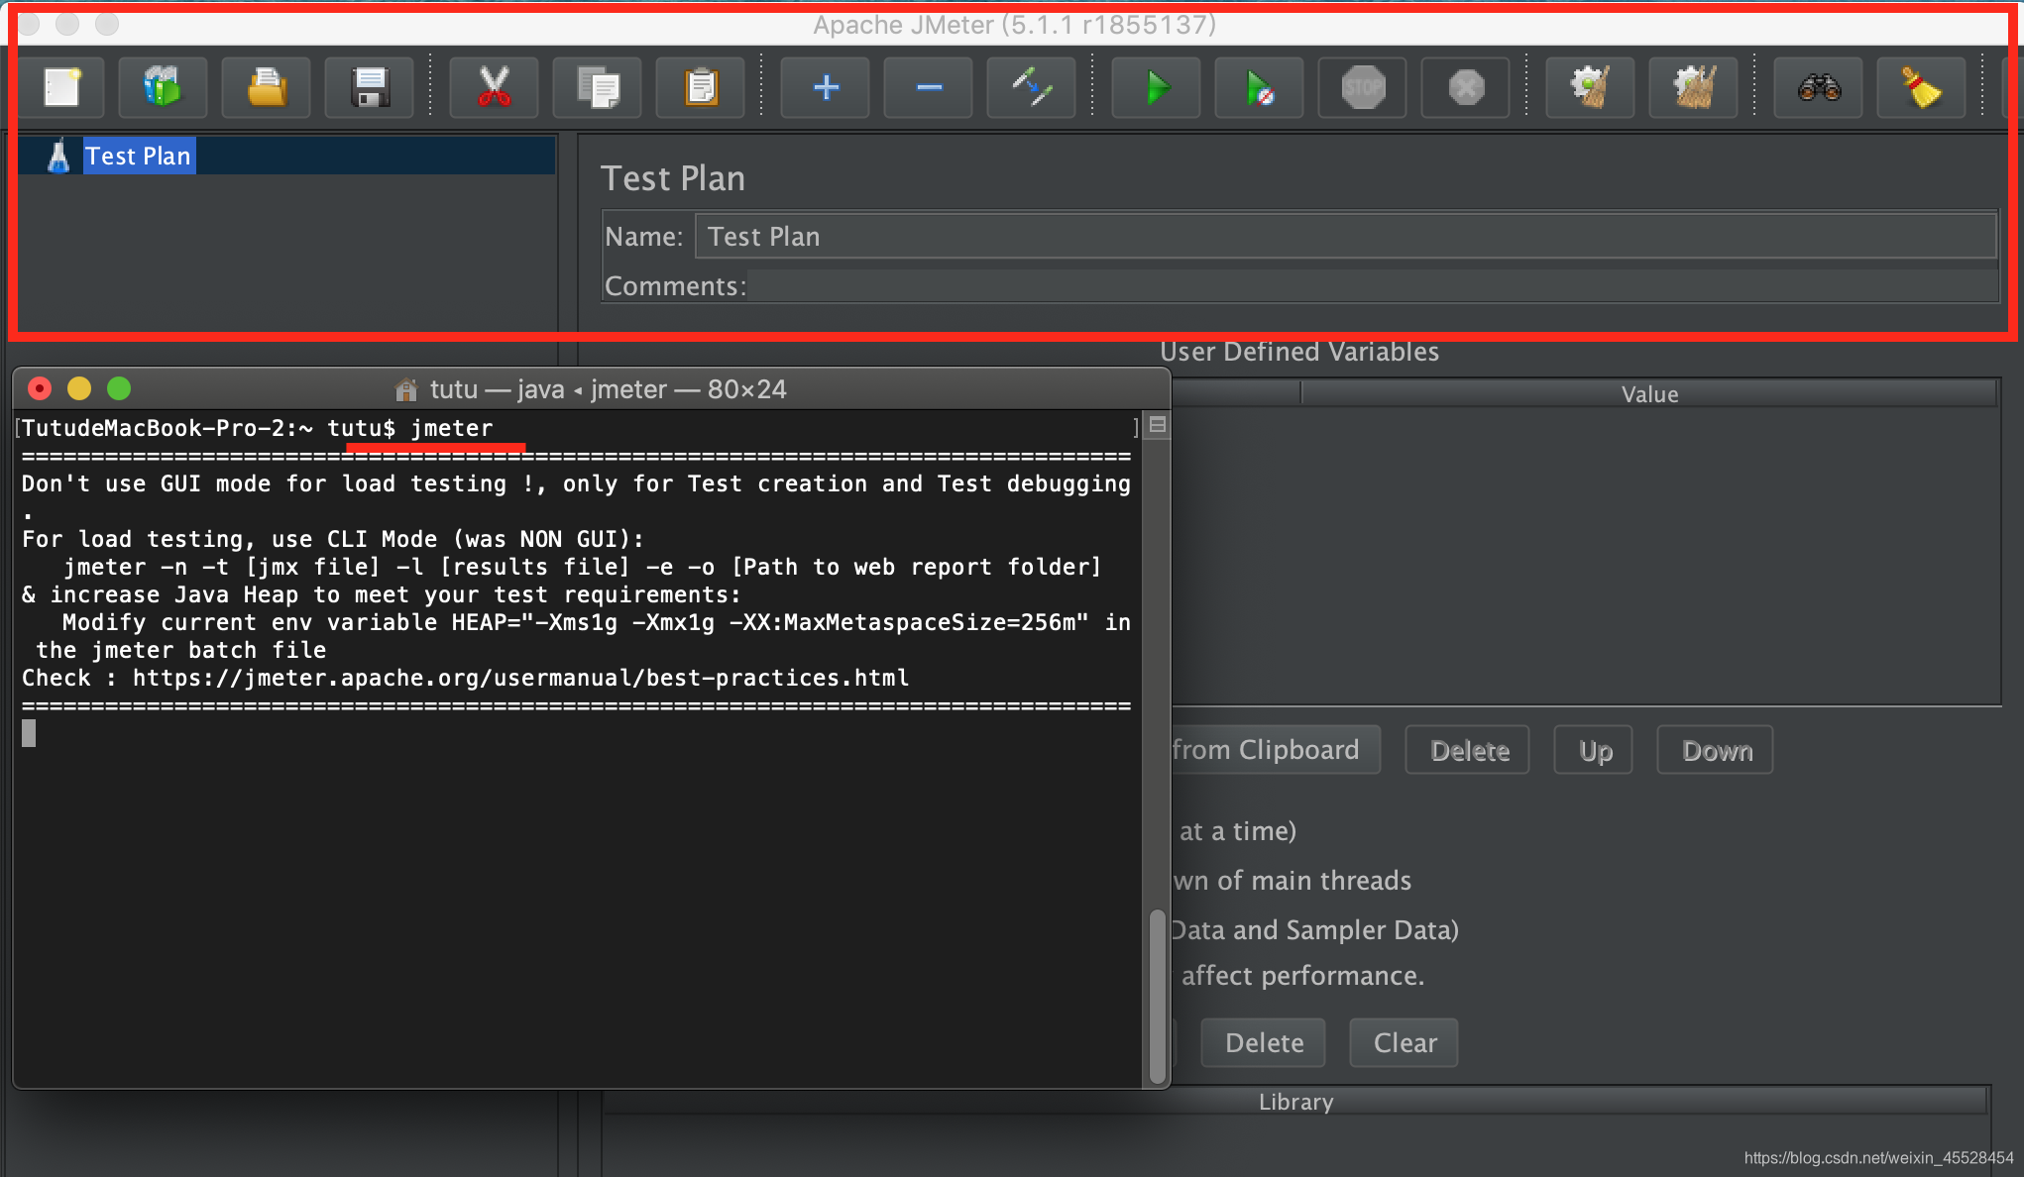Click the 'affect performance.' text
Viewport: 2024px width, 1177px height.
click(x=1302, y=976)
